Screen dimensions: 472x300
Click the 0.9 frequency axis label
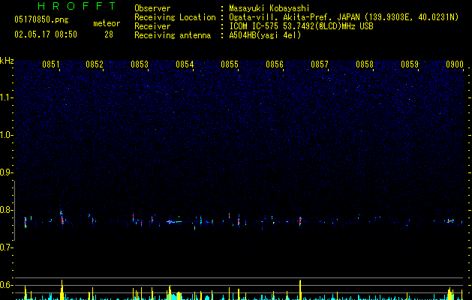pos(7,172)
